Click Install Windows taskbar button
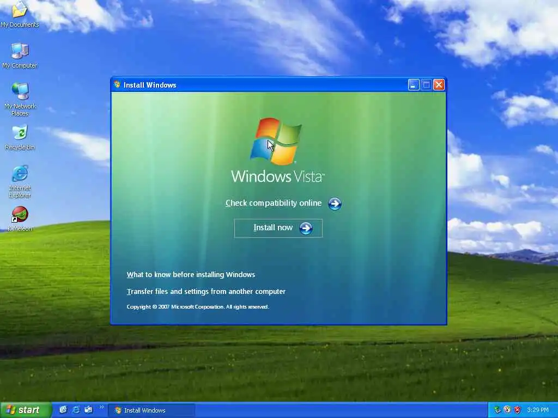This screenshot has width=558, height=418. [x=151, y=410]
